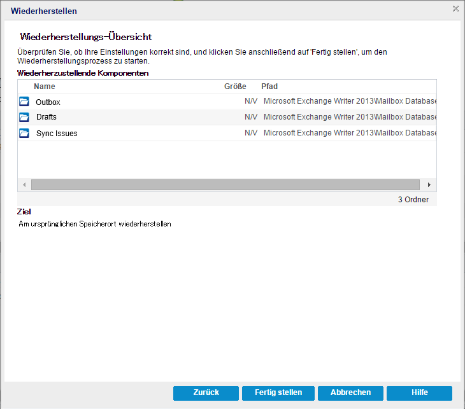Viewport: 465px width, 409px height.
Task: Click Fertig stellen to start restore
Action: coord(278,393)
